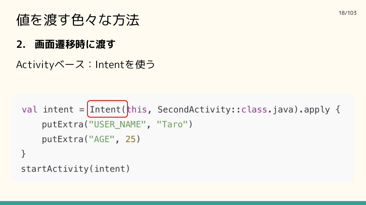Click the "AGE" string literal
Image resolution: width=366 pixels, height=205 pixels.
click(x=101, y=139)
